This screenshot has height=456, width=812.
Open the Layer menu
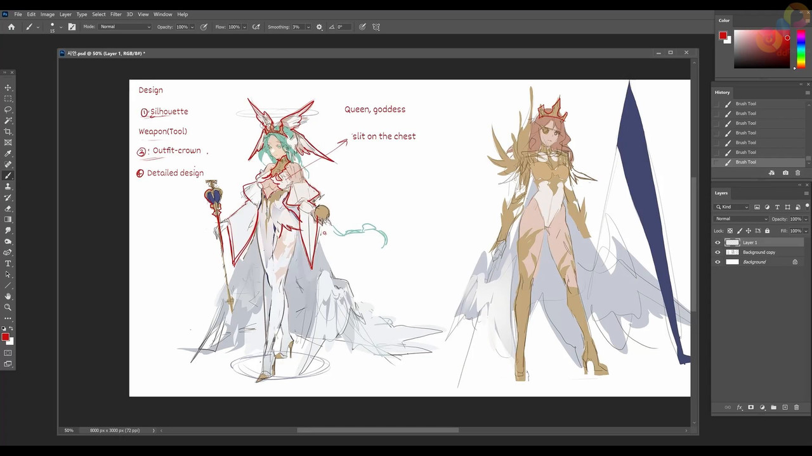(65, 14)
